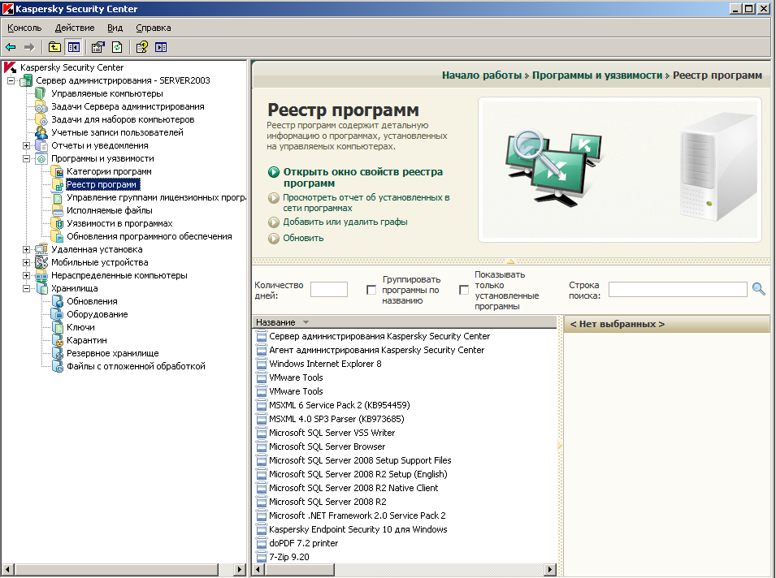Click the Refresh toolbar icon
This screenshot has height=578, width=776.
pyautogui.click(x=117, y=47)
